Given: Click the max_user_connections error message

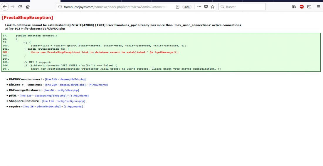Looking at the screenshot, I should click(x=123, y=25).
